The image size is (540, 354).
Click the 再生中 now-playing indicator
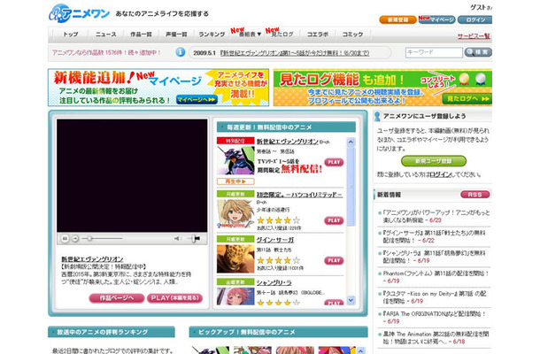tap(235, 181)
